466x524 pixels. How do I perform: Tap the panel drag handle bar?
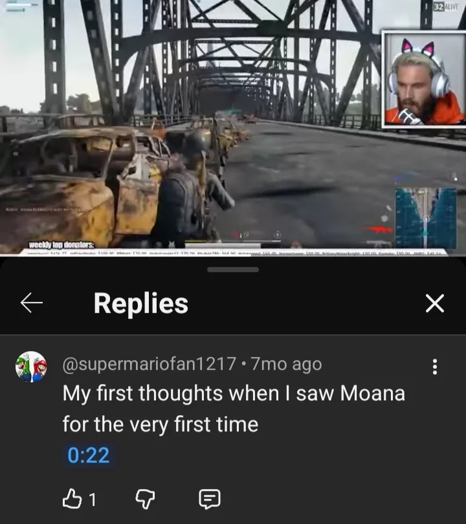coord(232,269)
